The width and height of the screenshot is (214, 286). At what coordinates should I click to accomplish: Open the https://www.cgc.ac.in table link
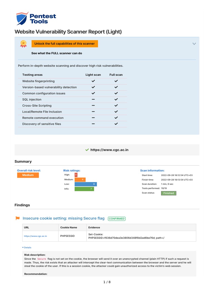click(35, 236)
